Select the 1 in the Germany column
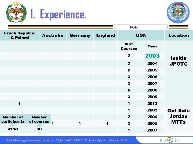This screenshot has height=144, width=193. click(x=80, y=123)
